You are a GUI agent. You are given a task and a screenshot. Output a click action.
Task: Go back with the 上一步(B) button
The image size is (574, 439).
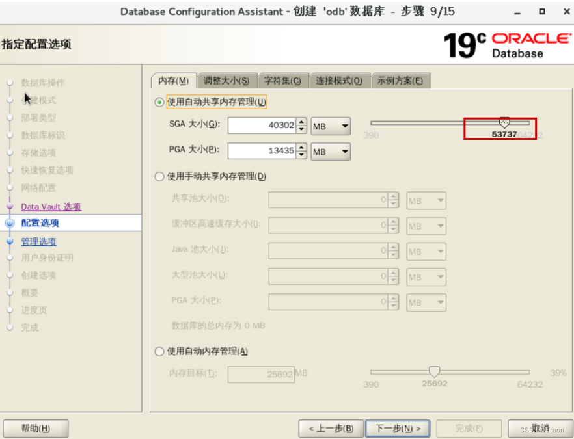click(331, 429)
